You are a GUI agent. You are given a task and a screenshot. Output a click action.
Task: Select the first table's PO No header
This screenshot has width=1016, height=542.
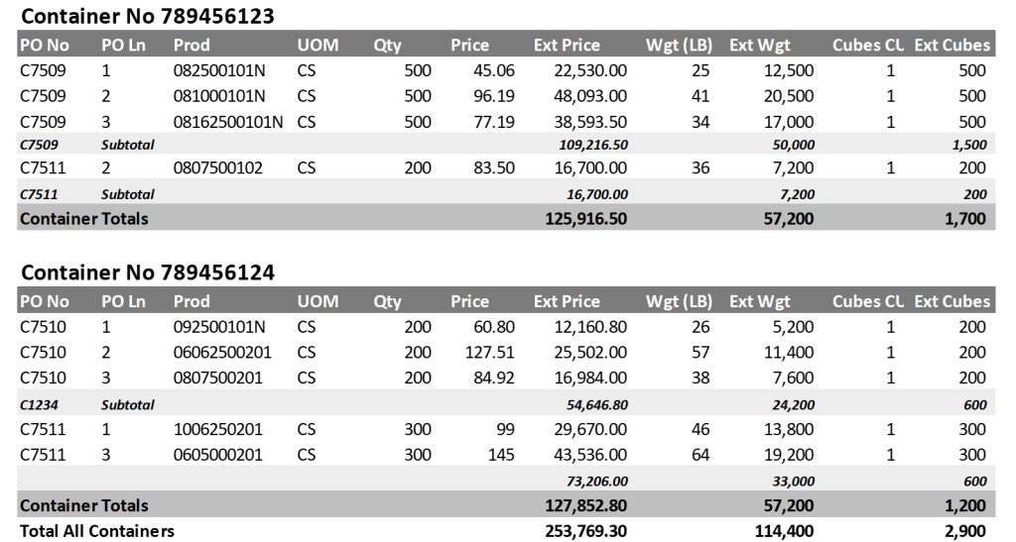45,45
